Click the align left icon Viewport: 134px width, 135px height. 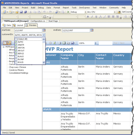click(x=109, y=17)
